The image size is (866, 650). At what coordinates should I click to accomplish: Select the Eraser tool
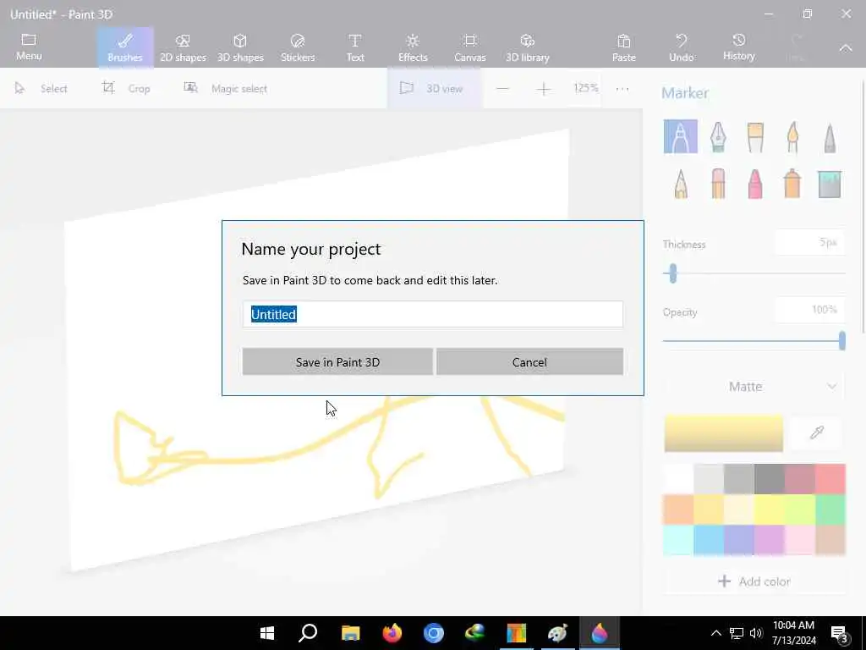(x=717, y=183)
